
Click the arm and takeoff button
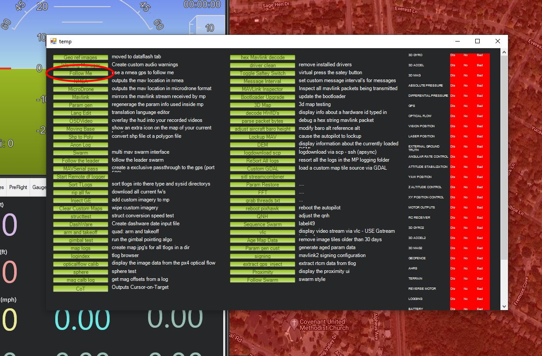tap(80, 232)
